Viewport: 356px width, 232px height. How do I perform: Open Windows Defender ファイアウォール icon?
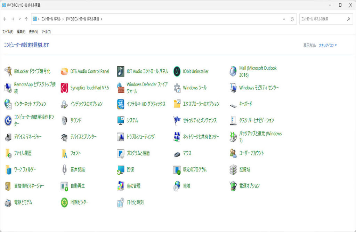121,88
